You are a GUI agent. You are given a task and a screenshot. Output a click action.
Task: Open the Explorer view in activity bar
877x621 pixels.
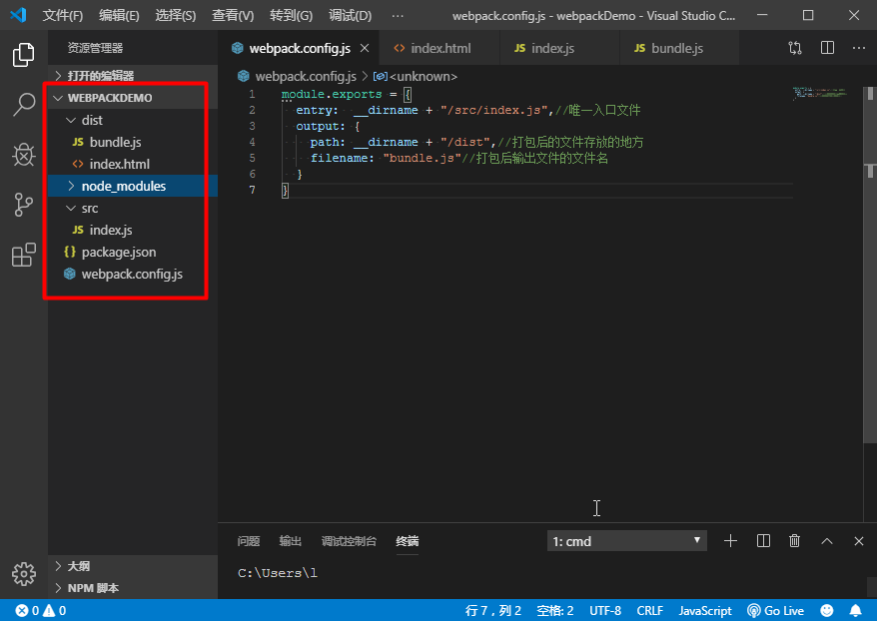click(x=24, y=55)
